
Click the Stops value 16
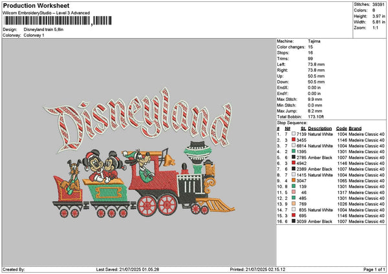point(310,53)
